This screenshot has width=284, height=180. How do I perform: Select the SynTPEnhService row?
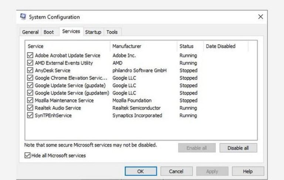pyautogui.click(x=53, y=115)
